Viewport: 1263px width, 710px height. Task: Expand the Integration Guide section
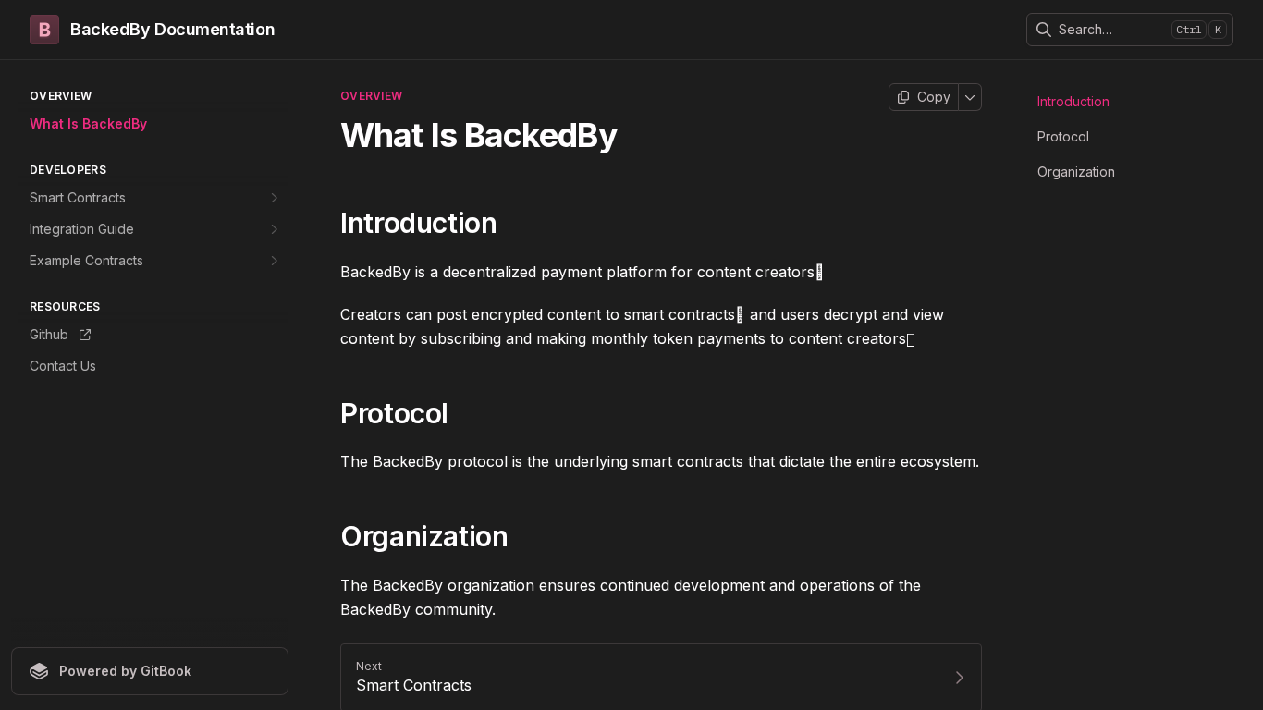click(x=274, y=229)
